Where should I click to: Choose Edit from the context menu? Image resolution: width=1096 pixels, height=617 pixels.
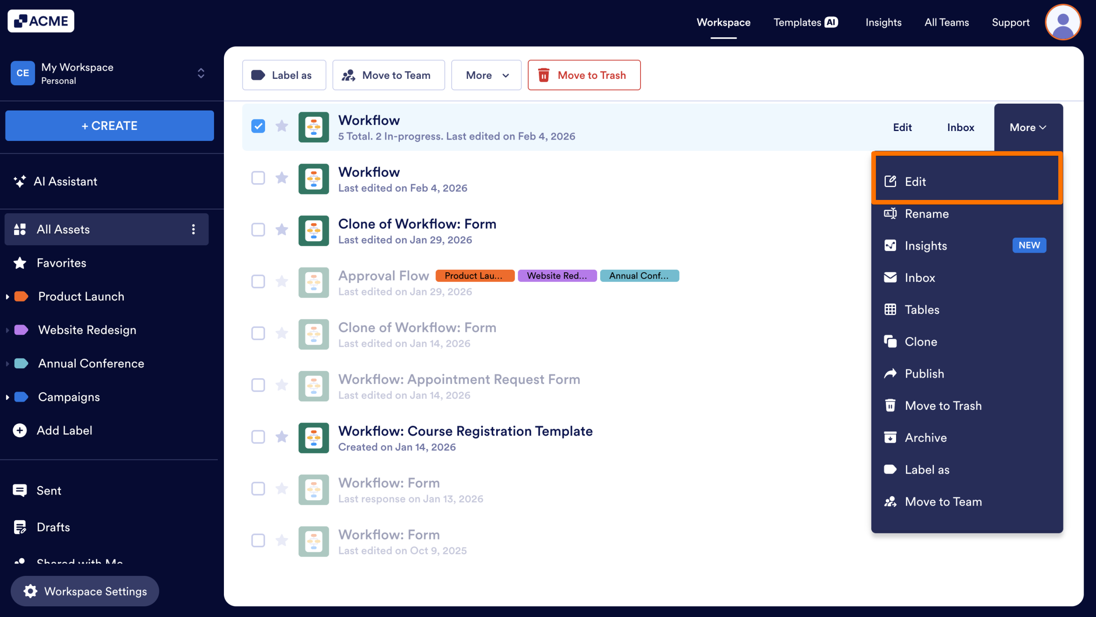(x=915, y=182)
